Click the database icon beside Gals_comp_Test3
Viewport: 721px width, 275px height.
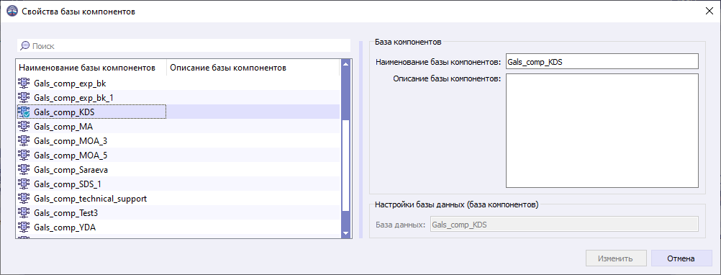pyautogui.click(x=24, y=212)
